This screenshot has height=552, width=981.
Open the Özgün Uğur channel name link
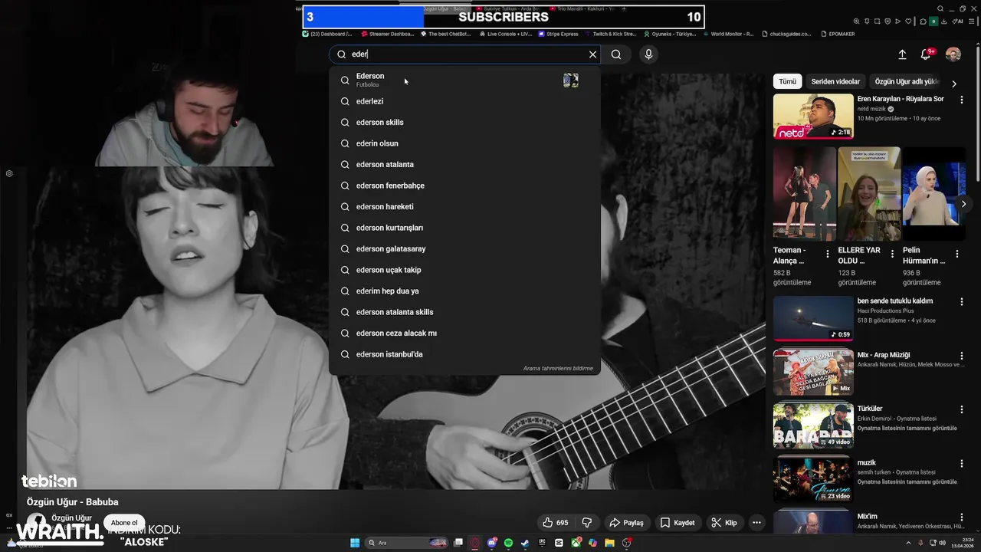(x=71, y=518)
